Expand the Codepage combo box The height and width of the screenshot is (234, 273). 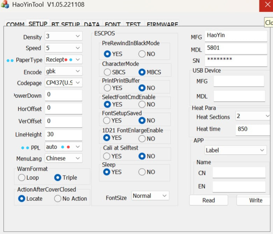coord(64,83)
